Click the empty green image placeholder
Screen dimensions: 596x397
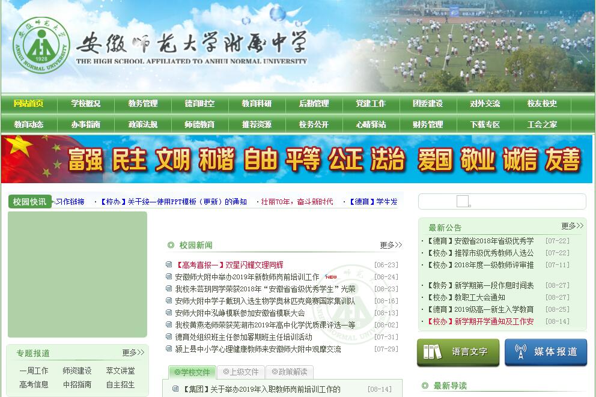78,274
